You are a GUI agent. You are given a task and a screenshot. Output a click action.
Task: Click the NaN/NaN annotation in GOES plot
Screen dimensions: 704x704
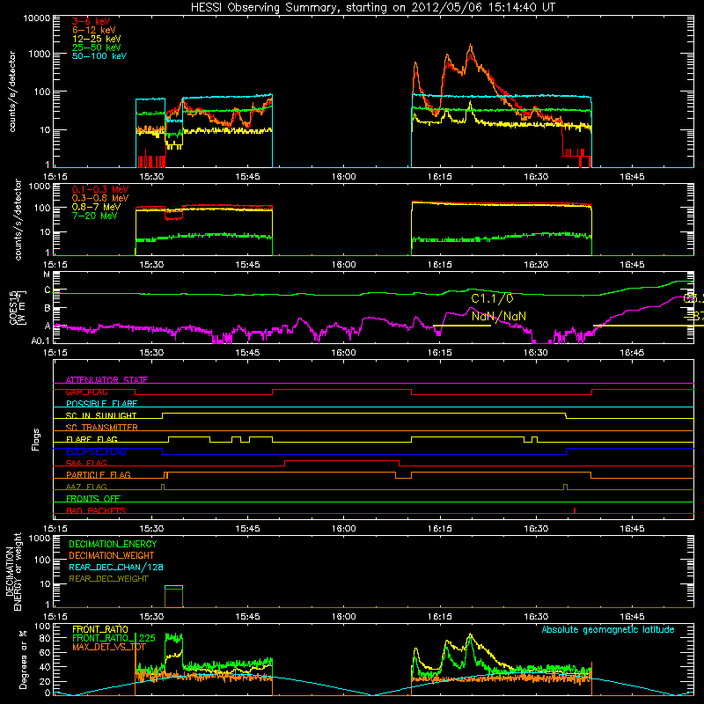499,316
